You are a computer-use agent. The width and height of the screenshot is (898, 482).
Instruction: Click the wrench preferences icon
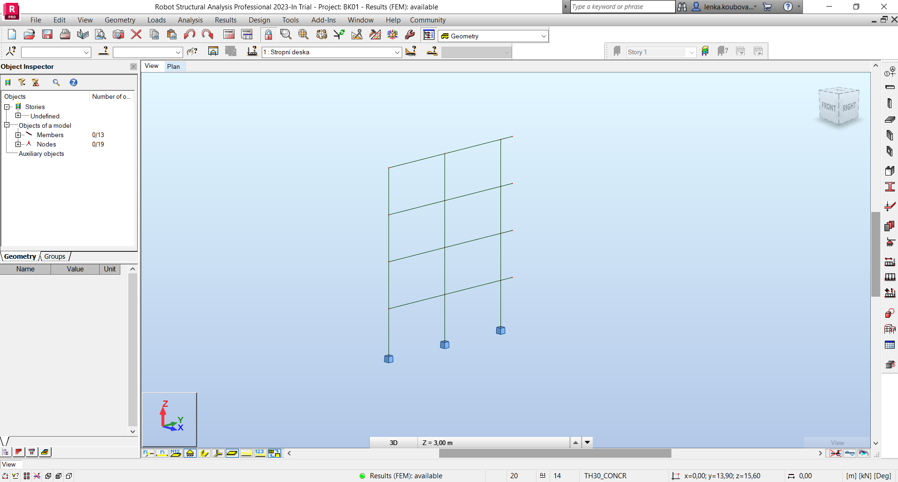410,34
